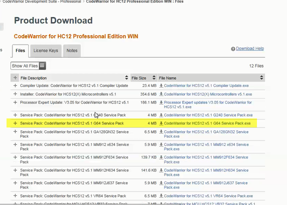Viewport: 287px width, 205px height.
Task: Expand all rows with header plus icon
Action: pyautogui.click(x=15, y=78)
